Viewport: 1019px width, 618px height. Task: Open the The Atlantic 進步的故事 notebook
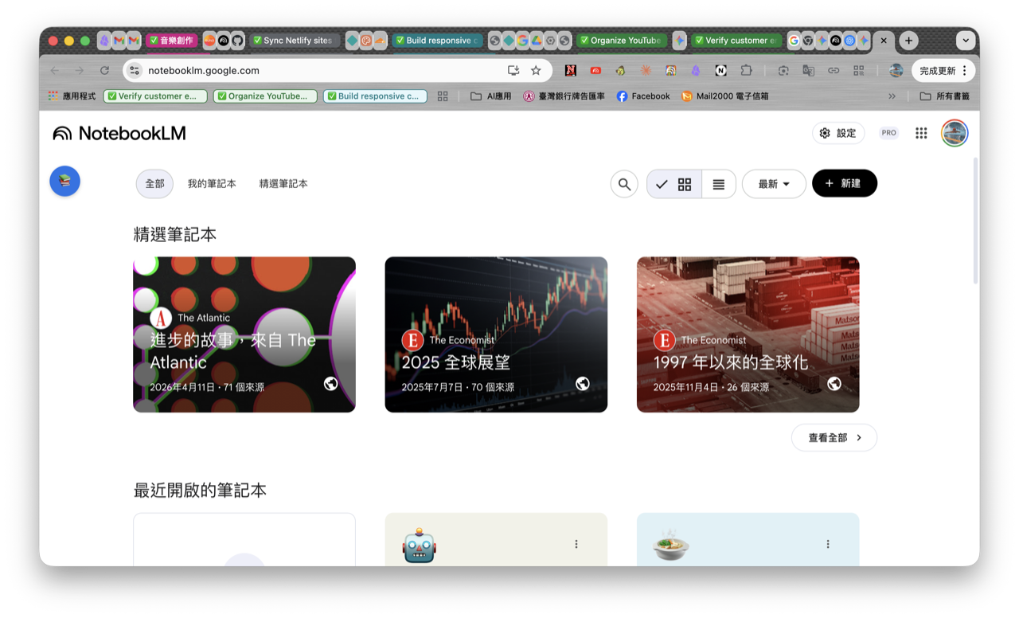click(244, 334)
